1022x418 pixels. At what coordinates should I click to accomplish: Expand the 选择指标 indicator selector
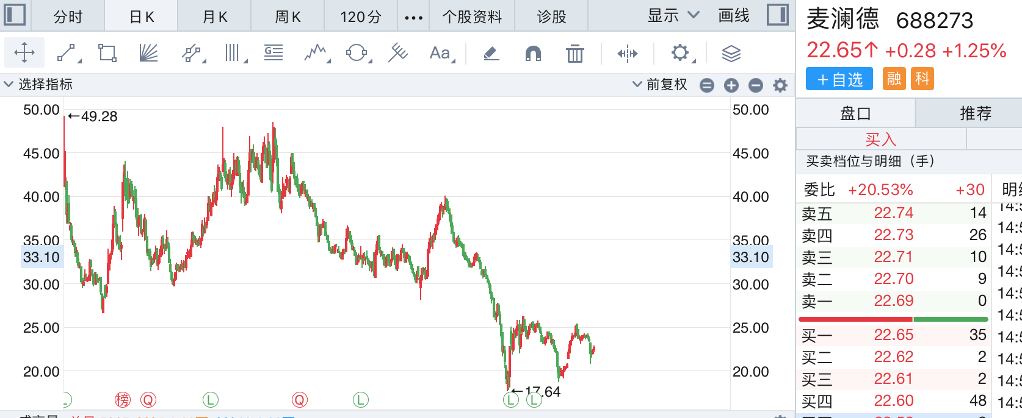(x=38, y=84)
